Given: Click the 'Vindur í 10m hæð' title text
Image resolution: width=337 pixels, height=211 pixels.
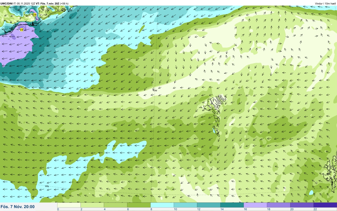Looking at the screenshot, I should tap(325, 3).
